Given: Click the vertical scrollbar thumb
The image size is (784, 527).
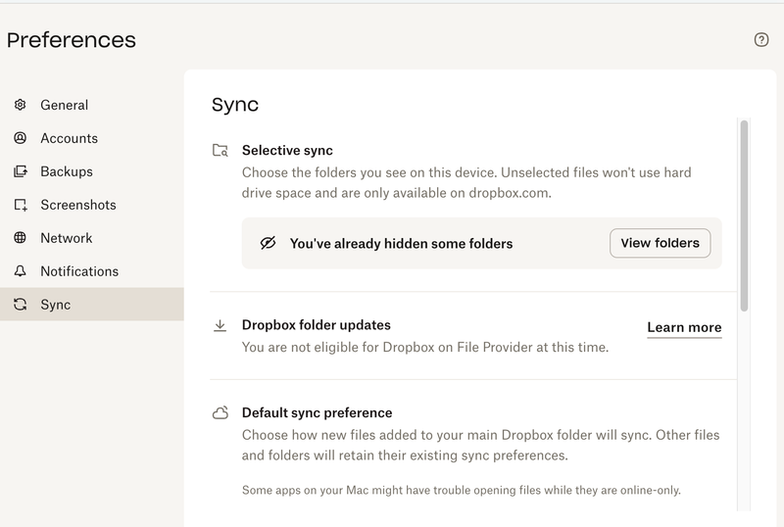Looking at the screenshot, I should pos(744,216).
